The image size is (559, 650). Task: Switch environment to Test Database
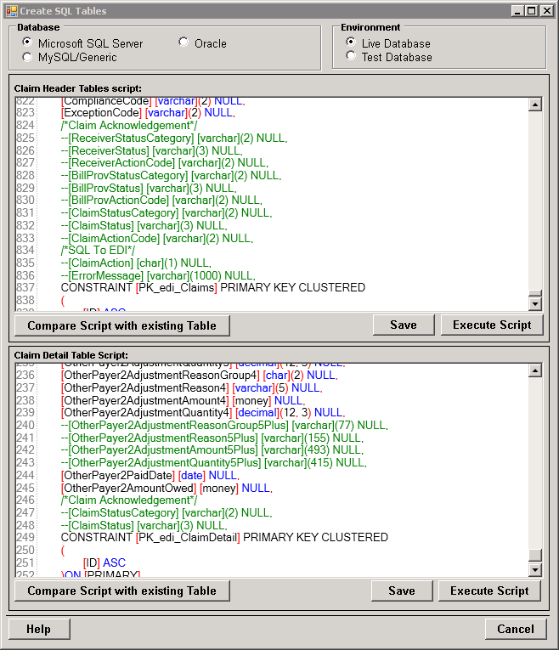pos(351,57)
